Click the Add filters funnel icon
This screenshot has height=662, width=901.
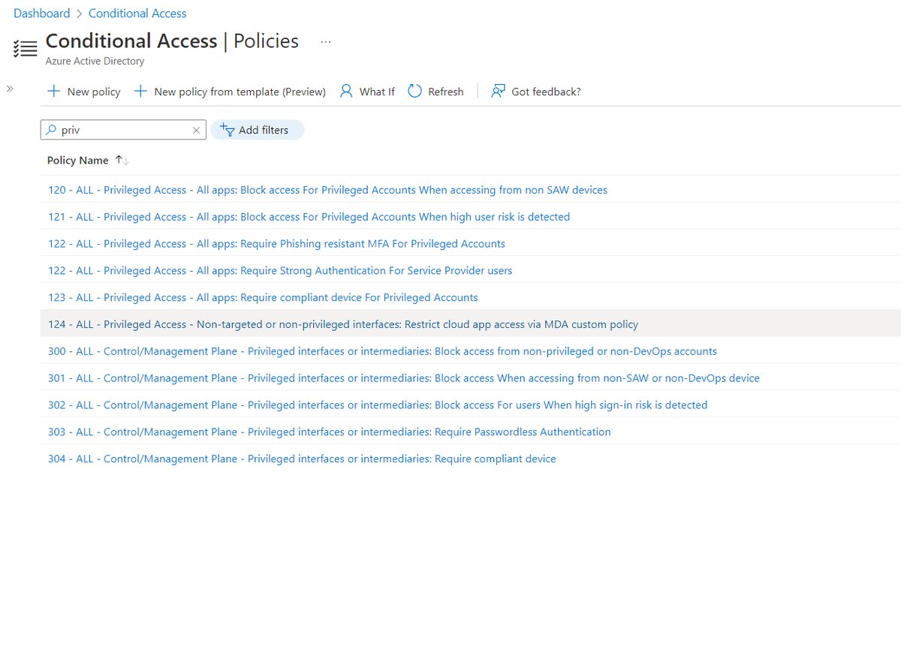tap(228, 129)
